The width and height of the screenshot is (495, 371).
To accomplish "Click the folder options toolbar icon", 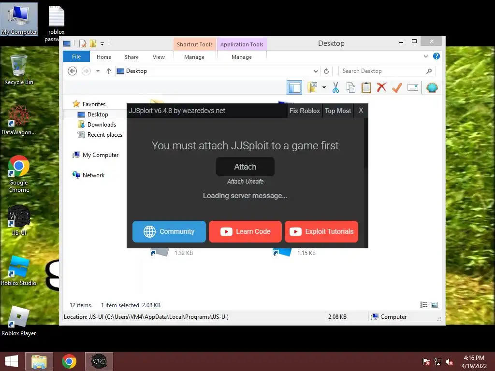I will [312, 87].
